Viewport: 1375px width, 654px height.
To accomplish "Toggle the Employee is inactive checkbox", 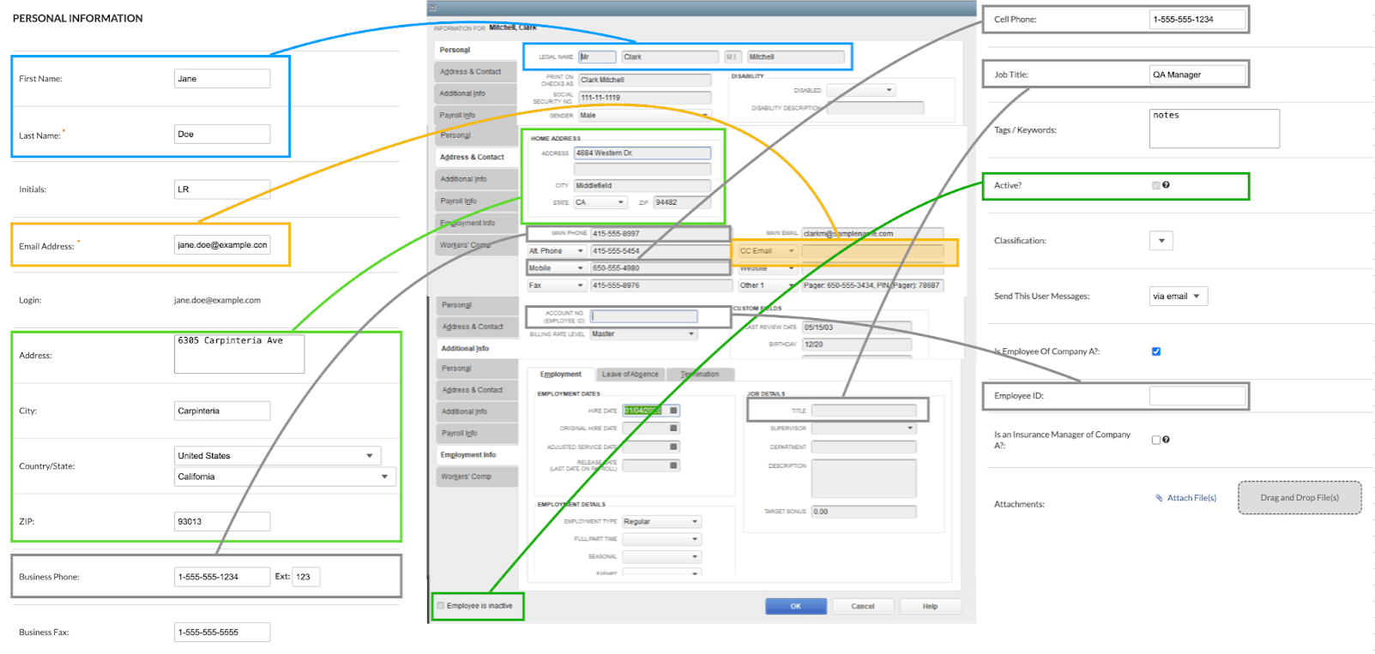I will (441, 606).
